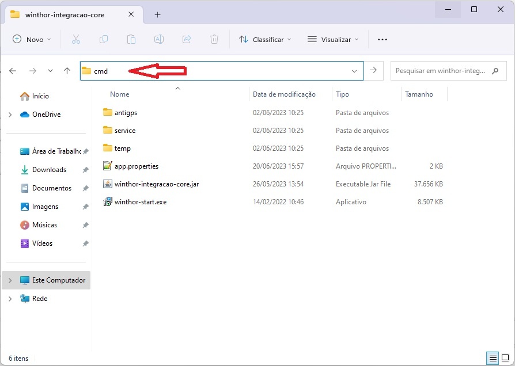The height and width of the screenshot is (366, 515).
Task: Open Imagens in navigation pane
Action: pyautogui.click(x=45, y=207)
